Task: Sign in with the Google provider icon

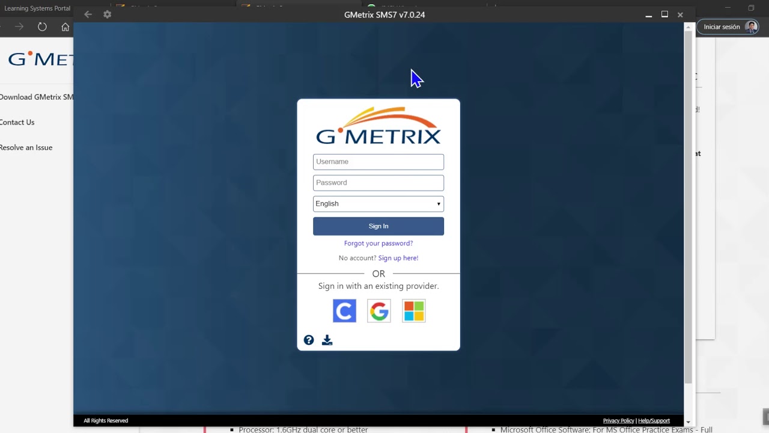Action: [379, 311]
